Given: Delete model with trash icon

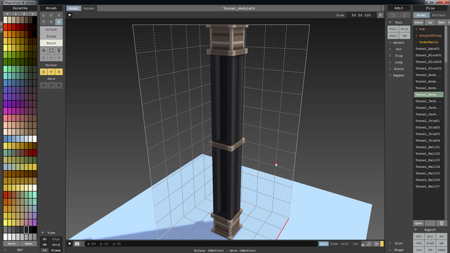Looking at the screenshot, I should click(x=442, y=223).
